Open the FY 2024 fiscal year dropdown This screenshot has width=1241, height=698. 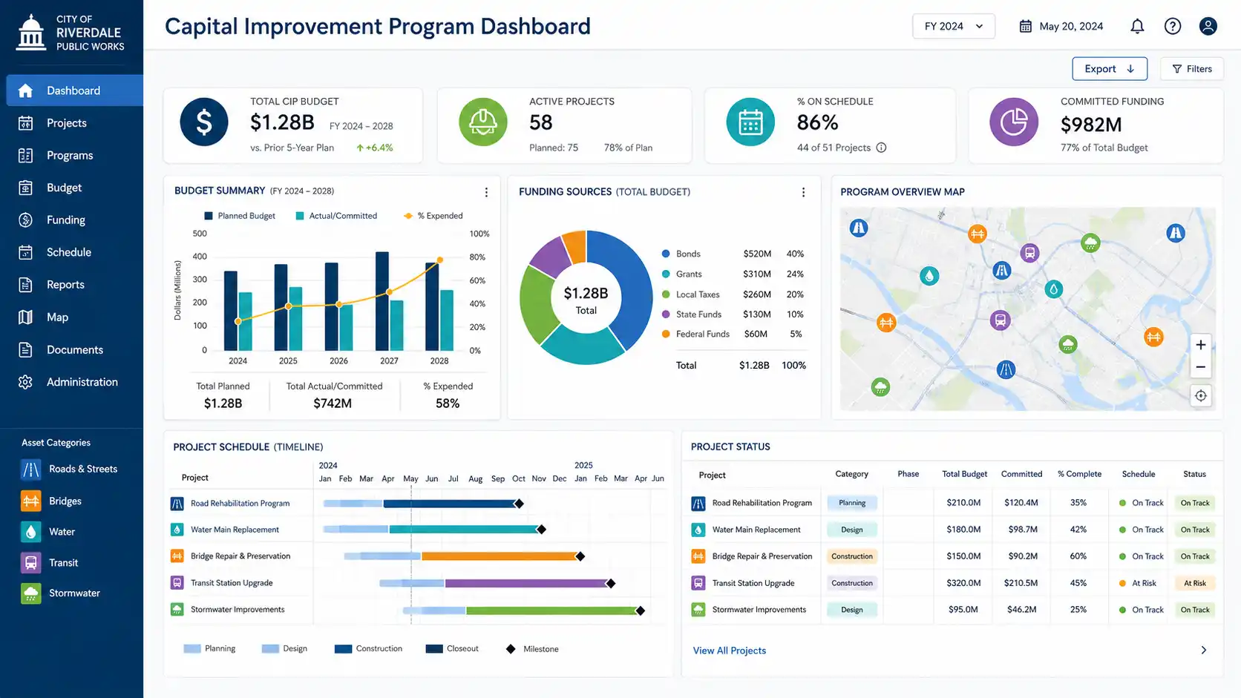[x=954, y=27]
